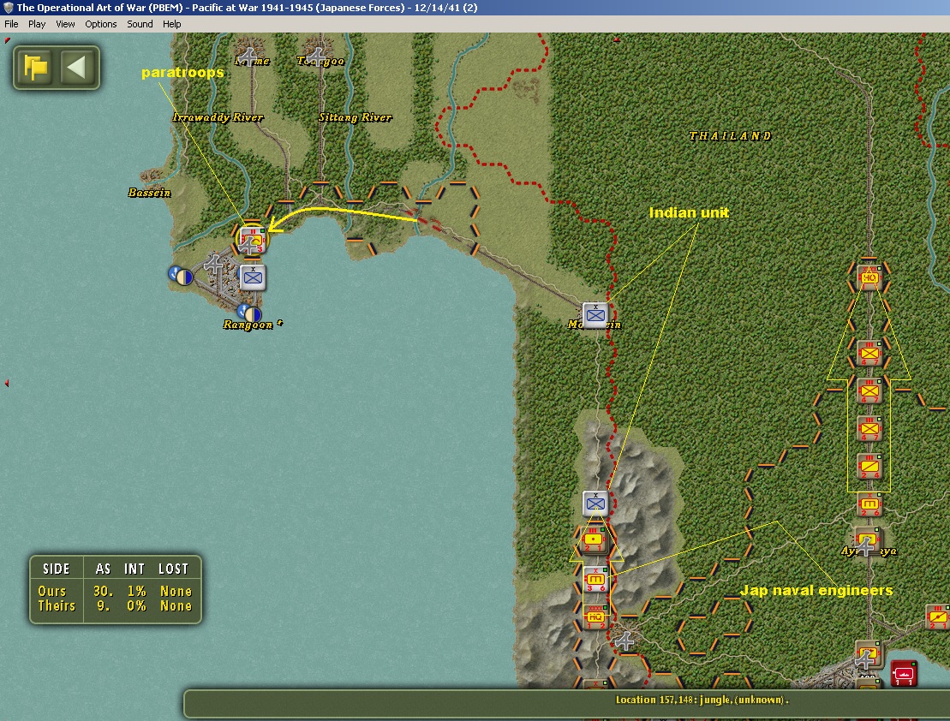Select the grey Indian brigade in the mountains
The height and width of the screenshot is (721, 950).
pos(595,503)
